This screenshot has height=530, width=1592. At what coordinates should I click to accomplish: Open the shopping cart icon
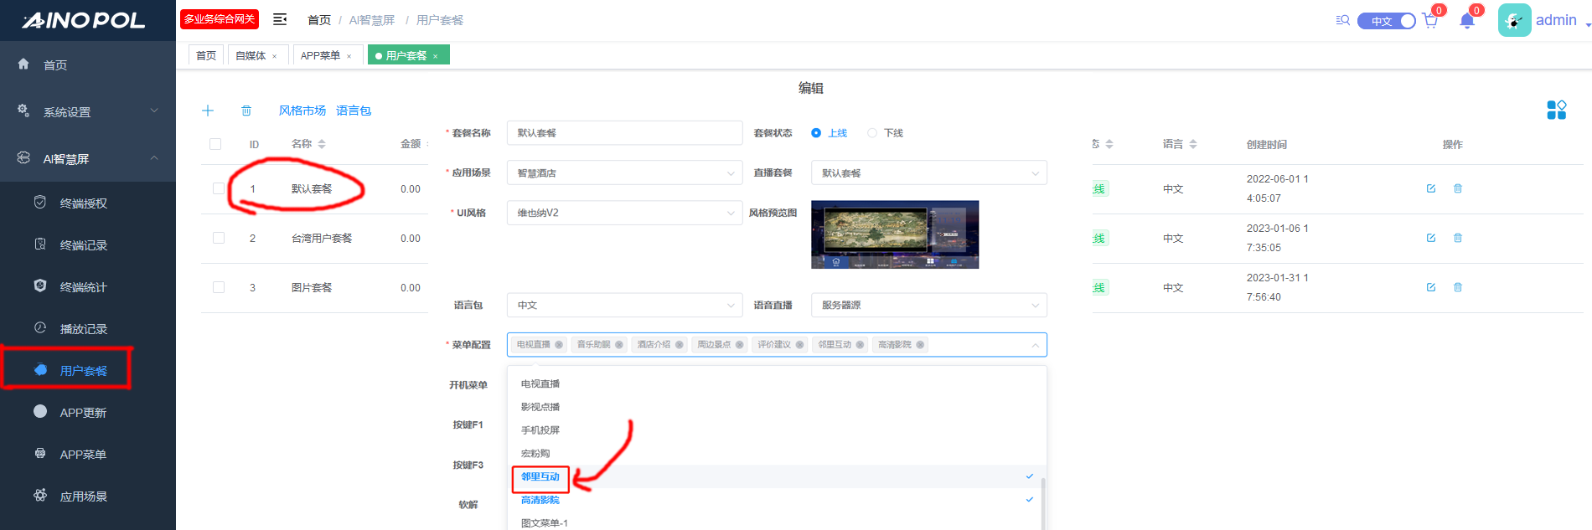[1429, 21]
